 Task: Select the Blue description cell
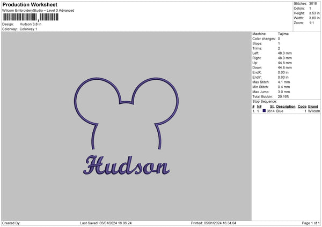pyautogui.click(x=280, y=111)
